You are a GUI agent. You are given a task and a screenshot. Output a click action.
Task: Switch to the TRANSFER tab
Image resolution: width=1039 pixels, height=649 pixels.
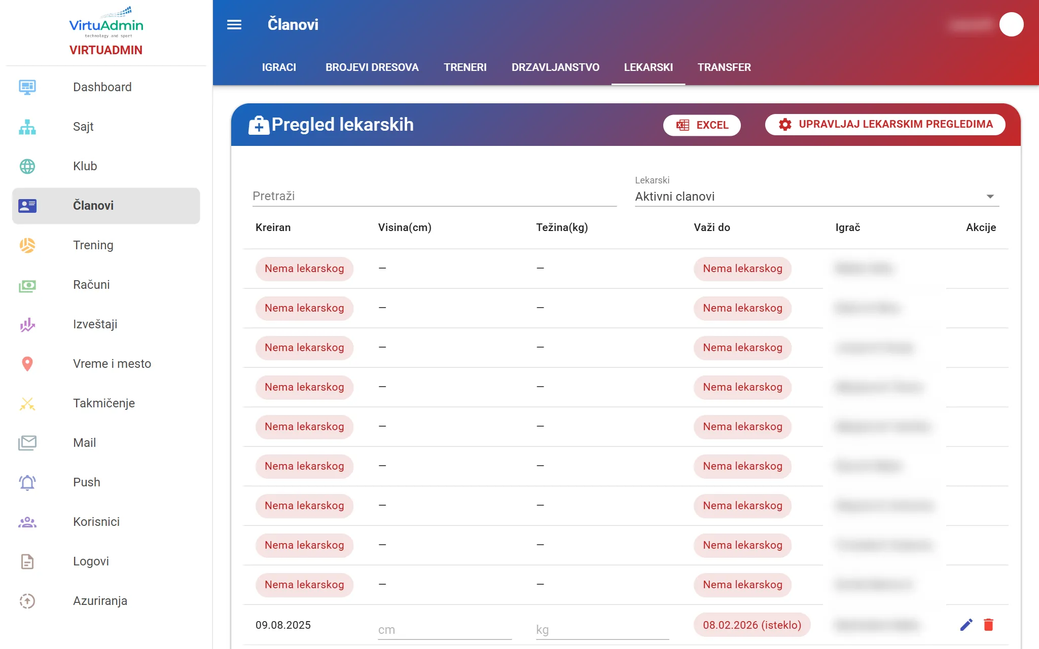(x=724, y=67)
